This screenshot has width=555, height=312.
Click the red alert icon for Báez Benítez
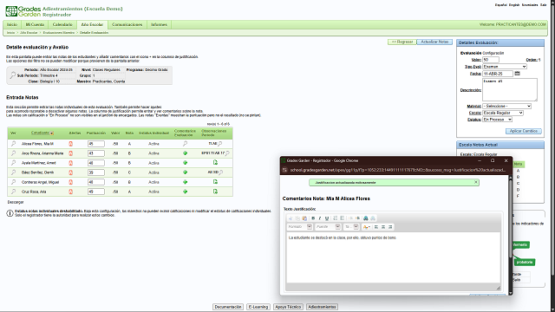(70, 172)
